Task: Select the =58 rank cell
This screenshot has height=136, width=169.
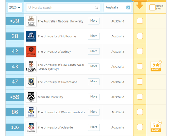Action: click(15, 97)
